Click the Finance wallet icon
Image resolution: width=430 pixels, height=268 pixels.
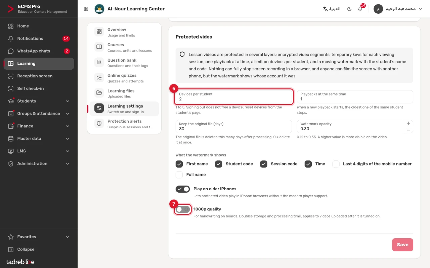(11, 126)
